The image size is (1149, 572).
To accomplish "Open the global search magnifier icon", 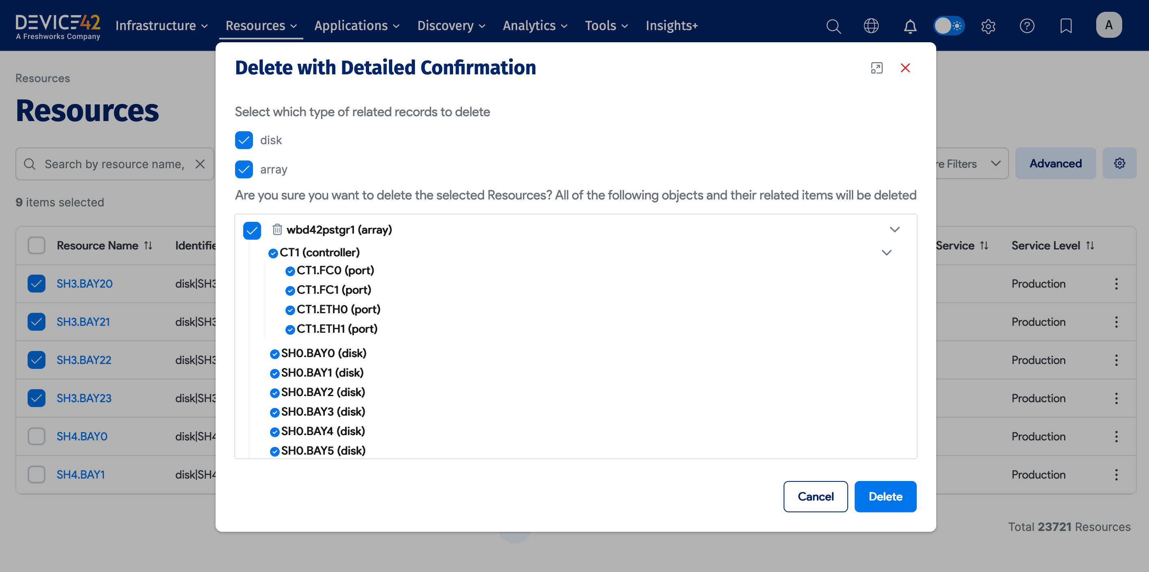I will (x=833, y=26).
